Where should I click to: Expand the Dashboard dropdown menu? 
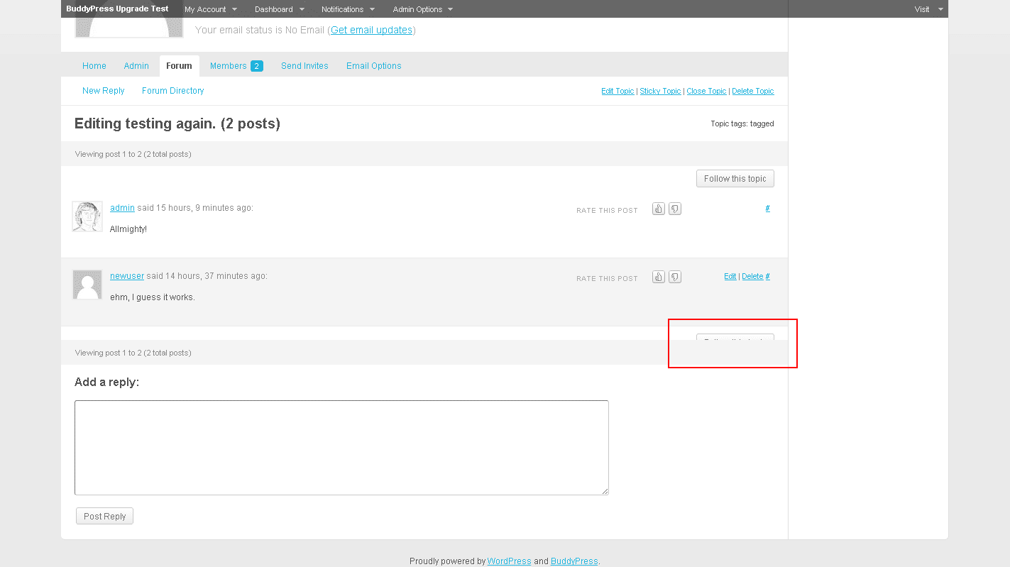280,9
